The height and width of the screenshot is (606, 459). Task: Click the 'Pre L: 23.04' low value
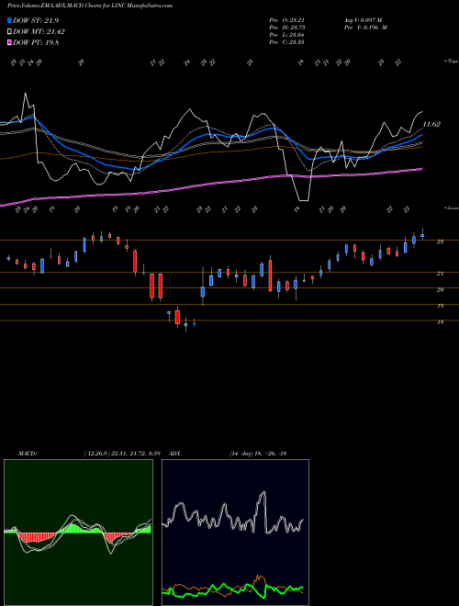[x=286, y=35]
